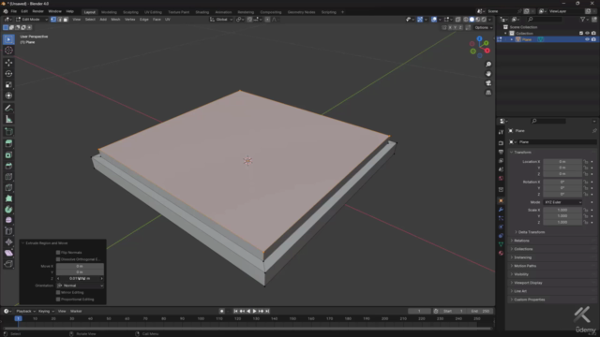
Task: Enable Mirror Editing checkbox
Action: 58,293
